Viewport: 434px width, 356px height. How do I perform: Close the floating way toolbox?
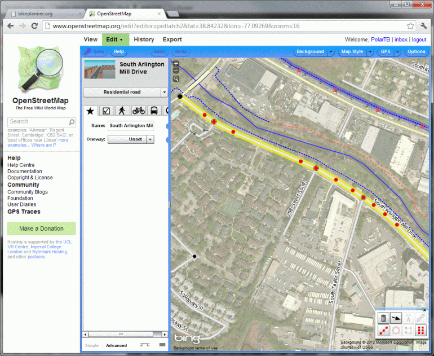coord(424,310)
